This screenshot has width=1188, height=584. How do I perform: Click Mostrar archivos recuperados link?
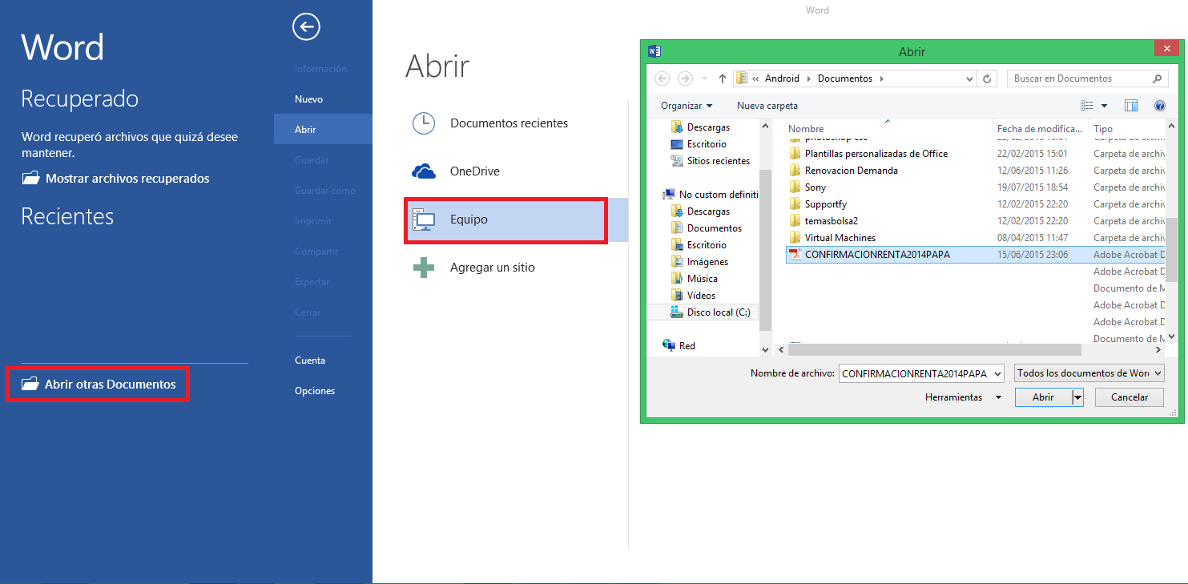(115, 179)
